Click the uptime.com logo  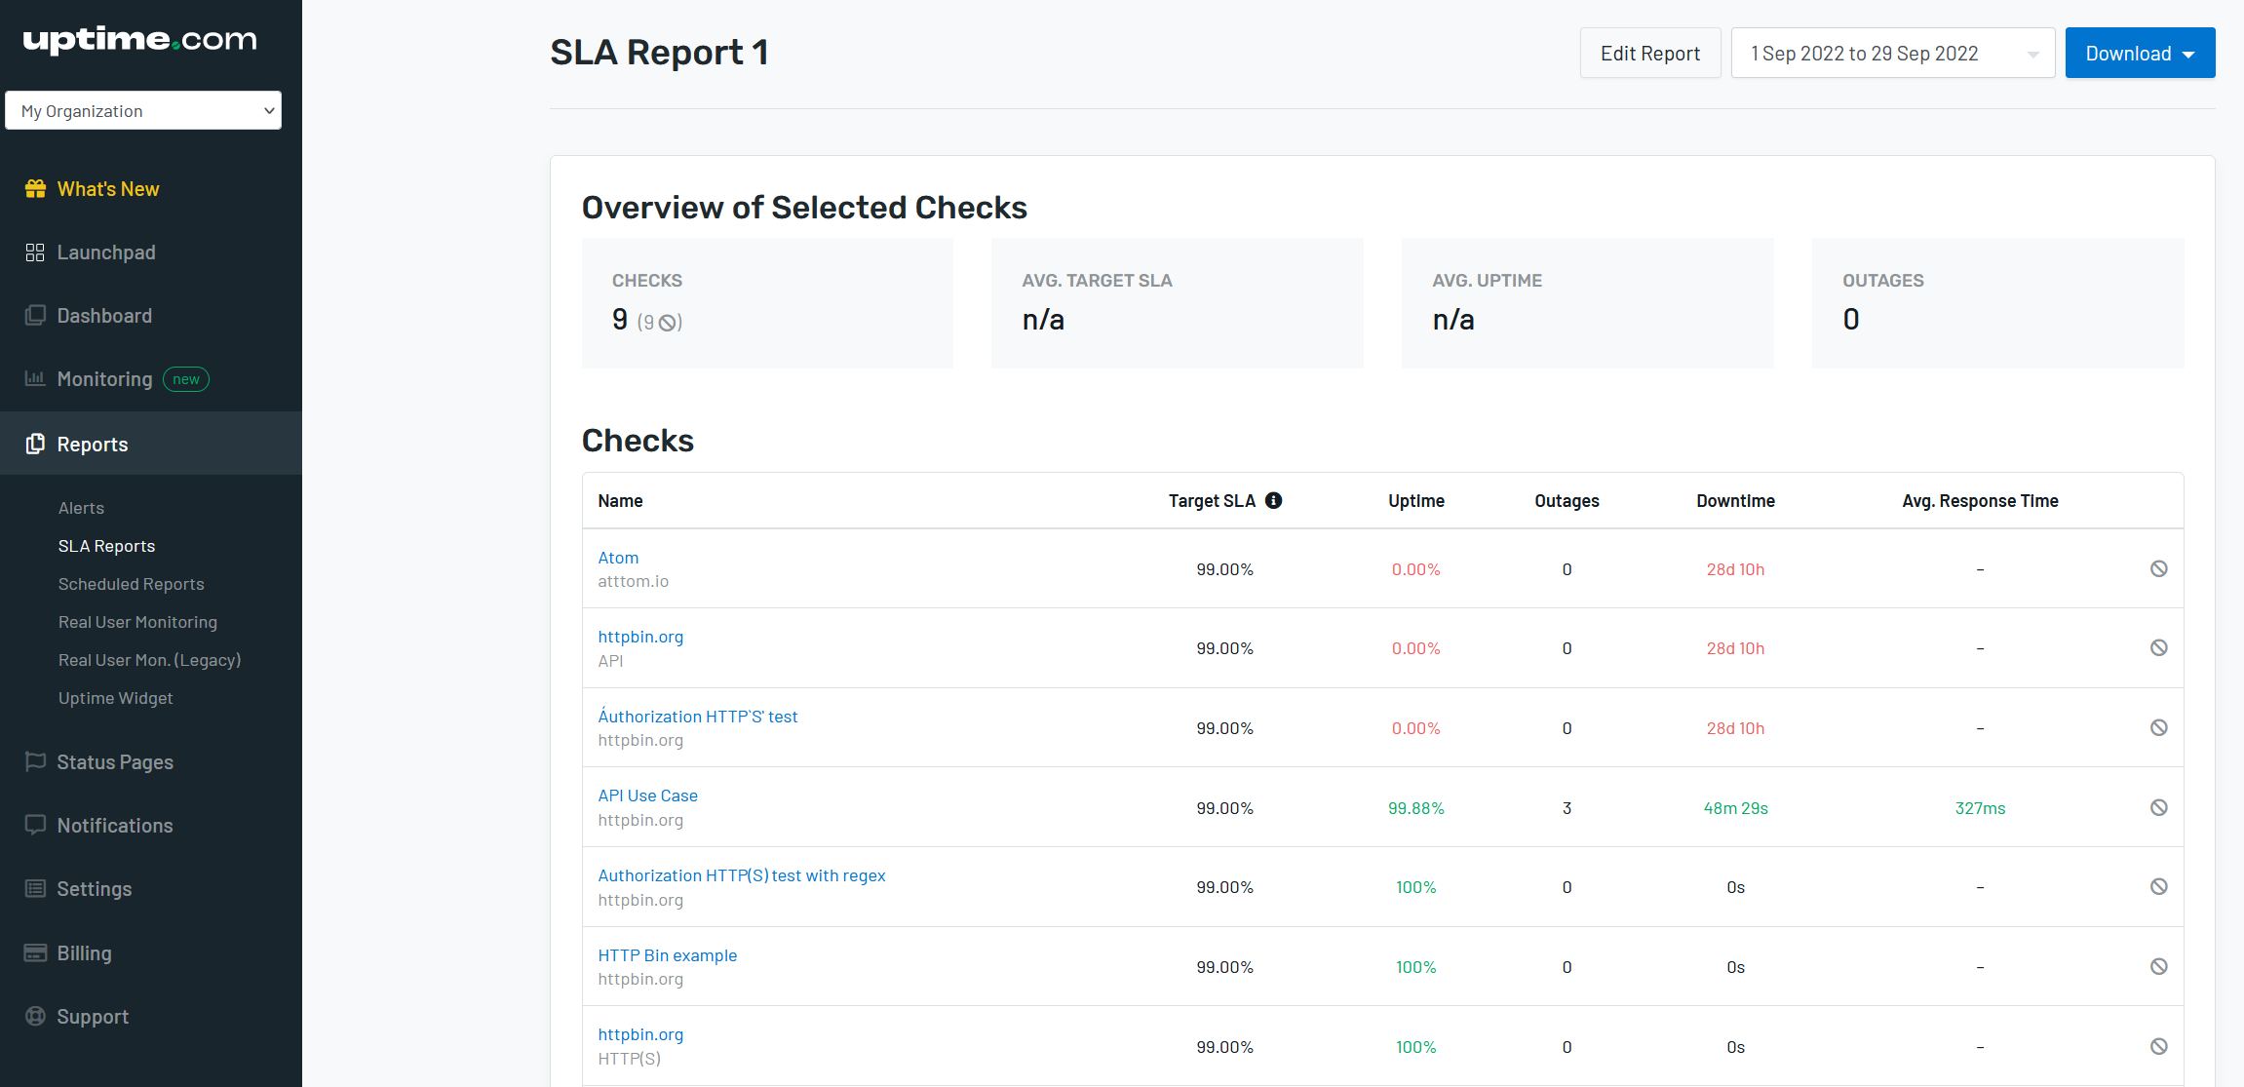[x=138, y=40]
